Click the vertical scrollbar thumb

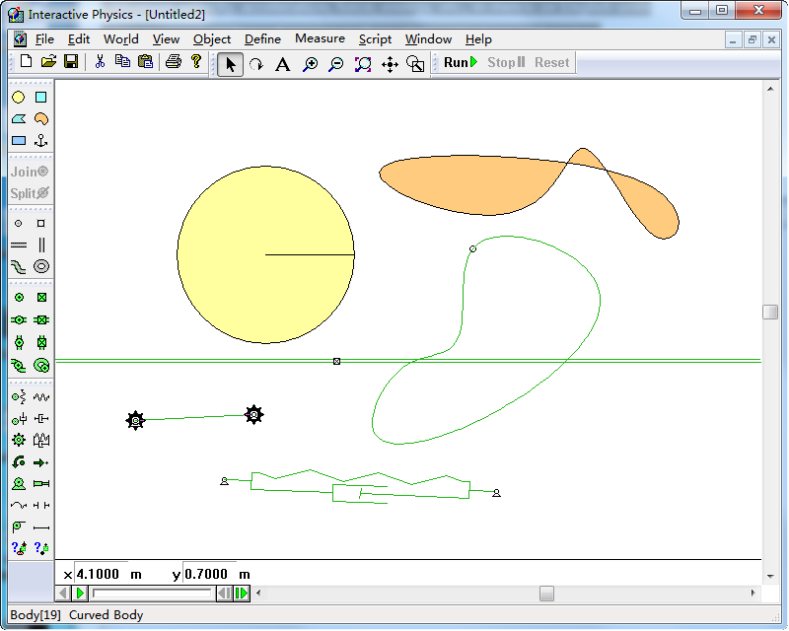pyautogui.click(x=770, y=312)
